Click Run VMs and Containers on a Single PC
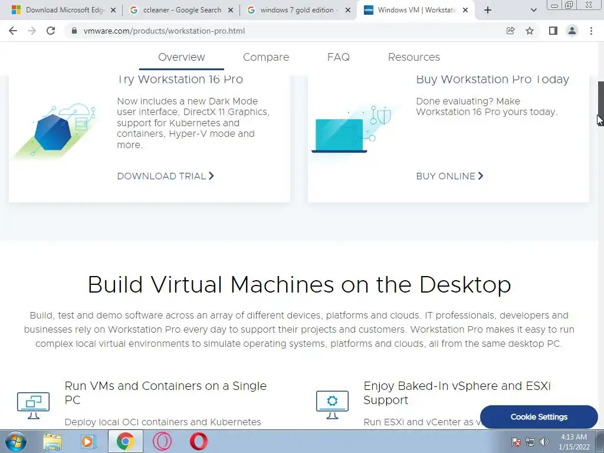 click(166, 393)
